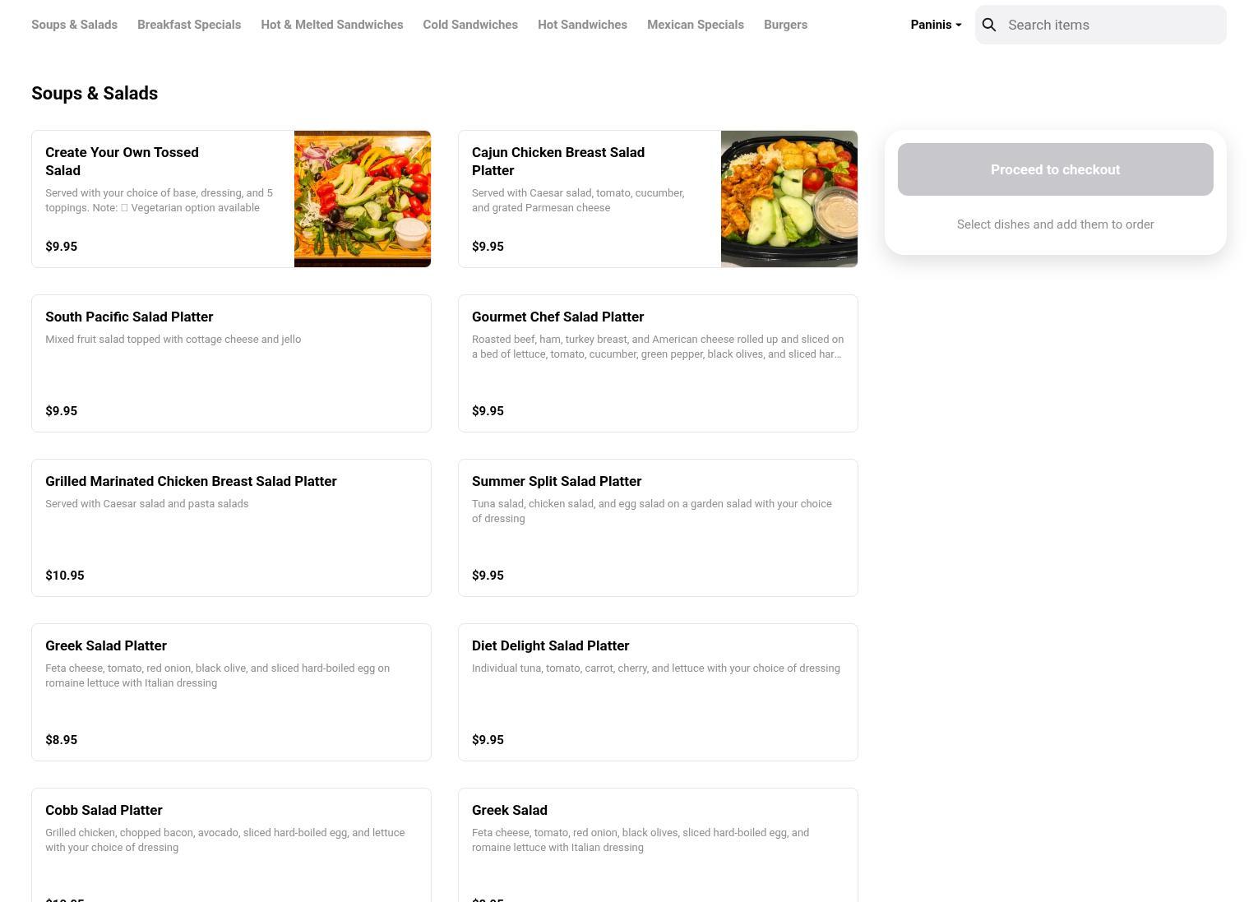
Task: Choose the Cobb Salad Platter item
Action: pyautogui.click(x=231, y=845)
